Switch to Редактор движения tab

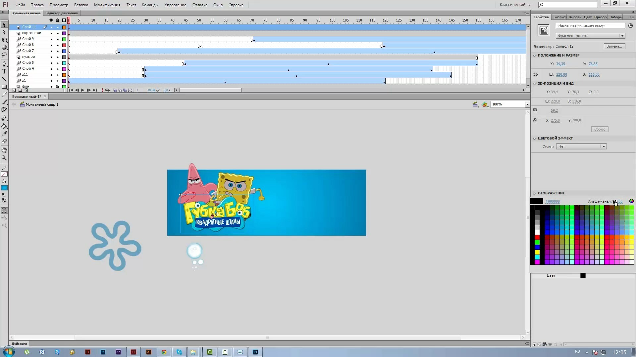tap(62, 13)
